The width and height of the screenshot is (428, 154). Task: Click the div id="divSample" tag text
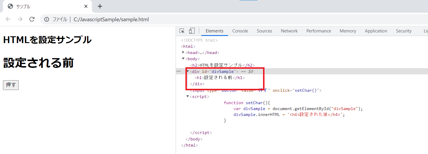[214, 71]
